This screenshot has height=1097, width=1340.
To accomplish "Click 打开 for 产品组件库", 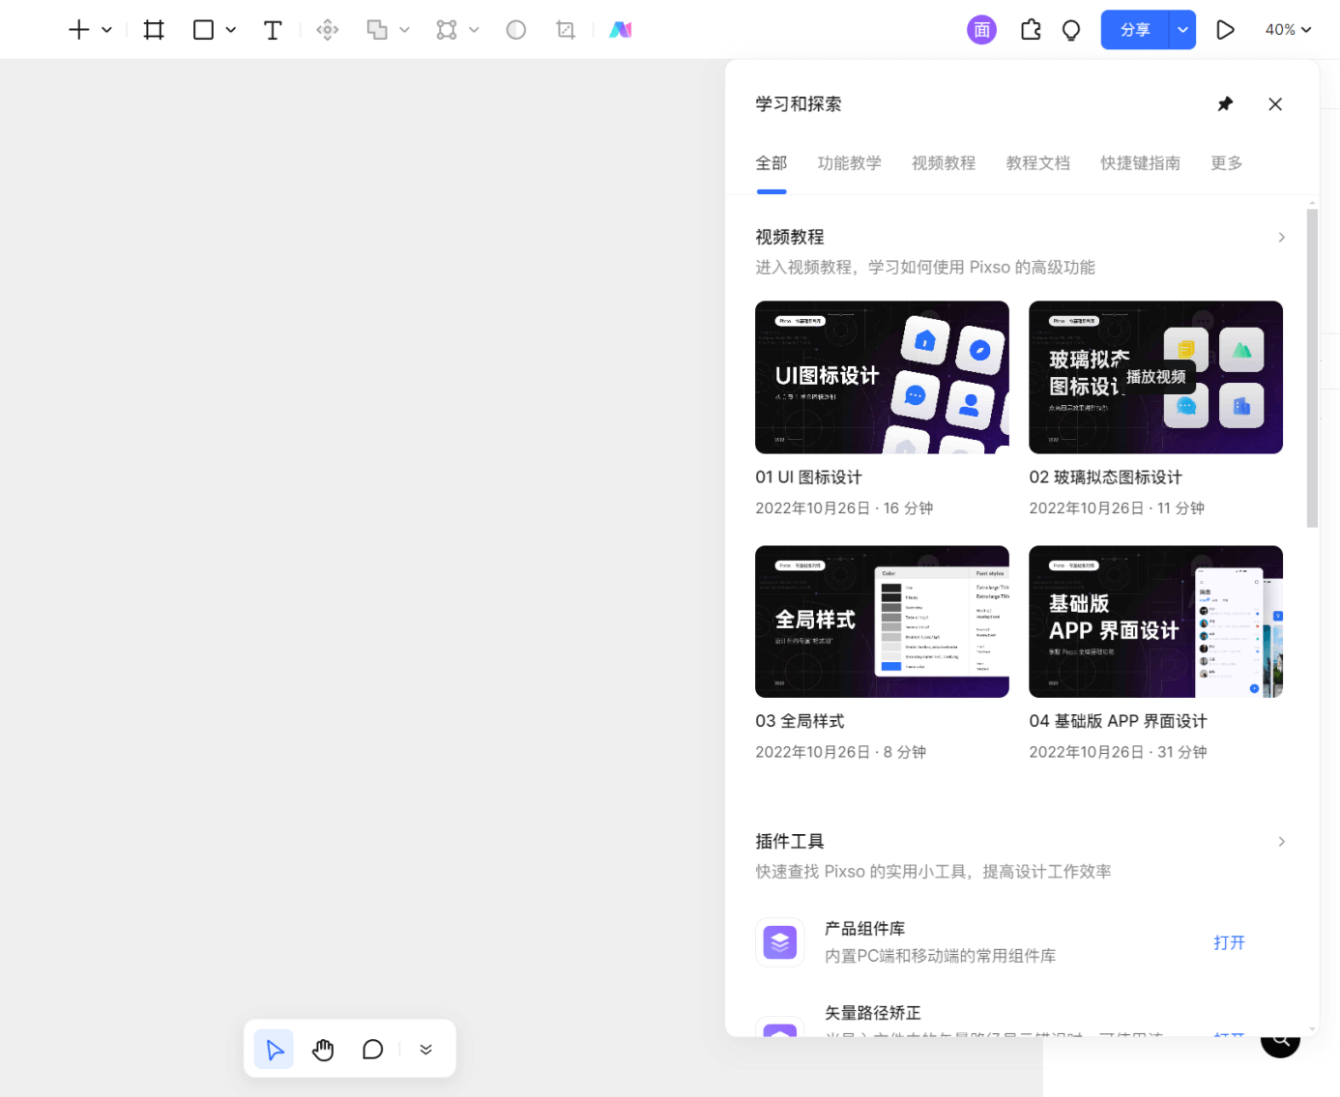I will (1229, 942).
